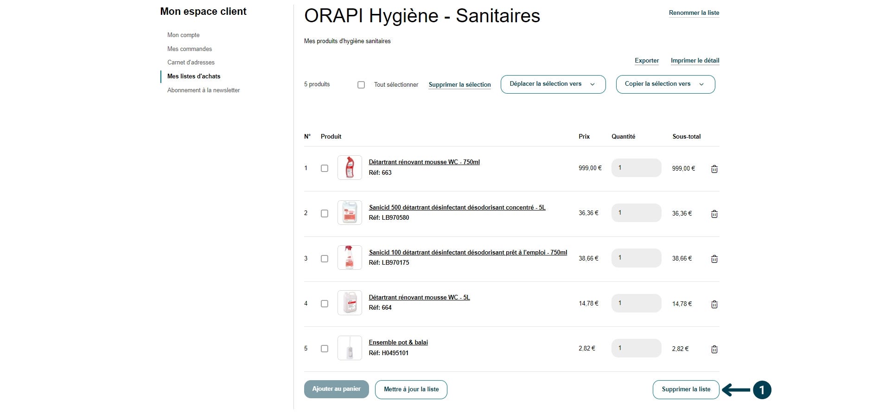Open Détartrant rénovant mousse WC - 750ml link
Screen dimensions: 879x414
point(424,162)
